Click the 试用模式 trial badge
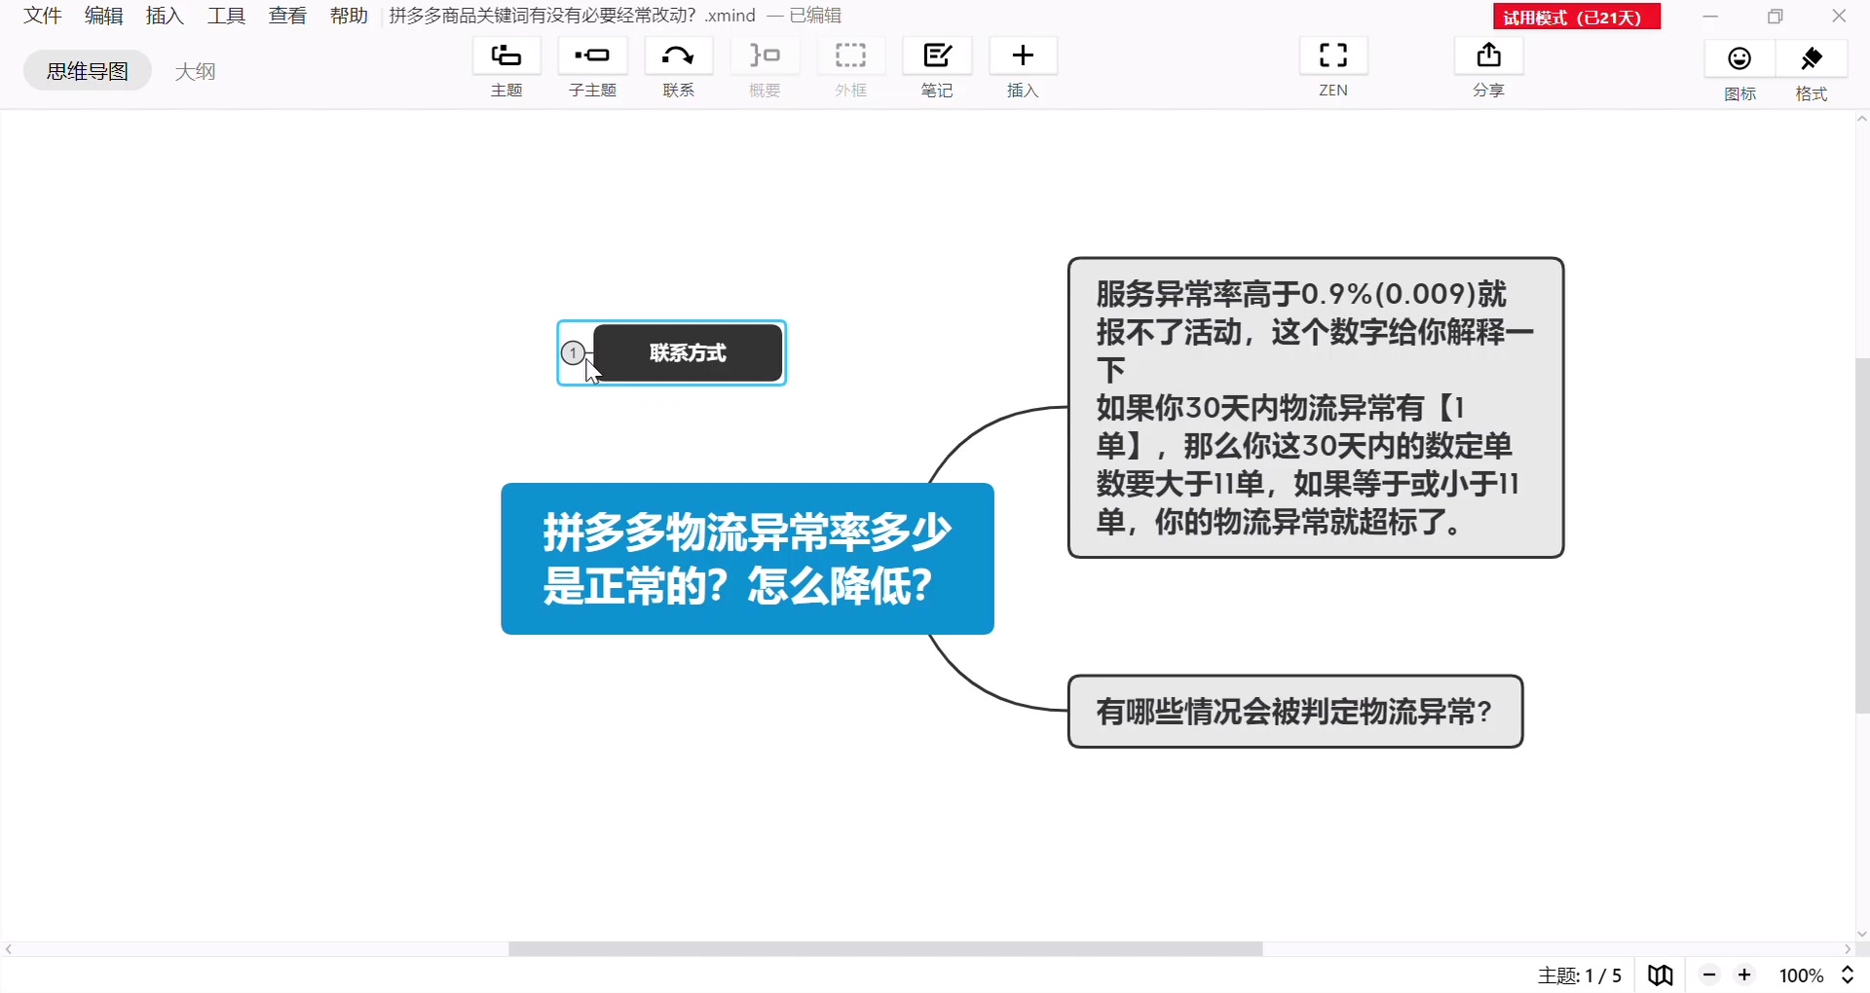The width and height of the screenshot is (1870, 993). [x=1576, y=17]
